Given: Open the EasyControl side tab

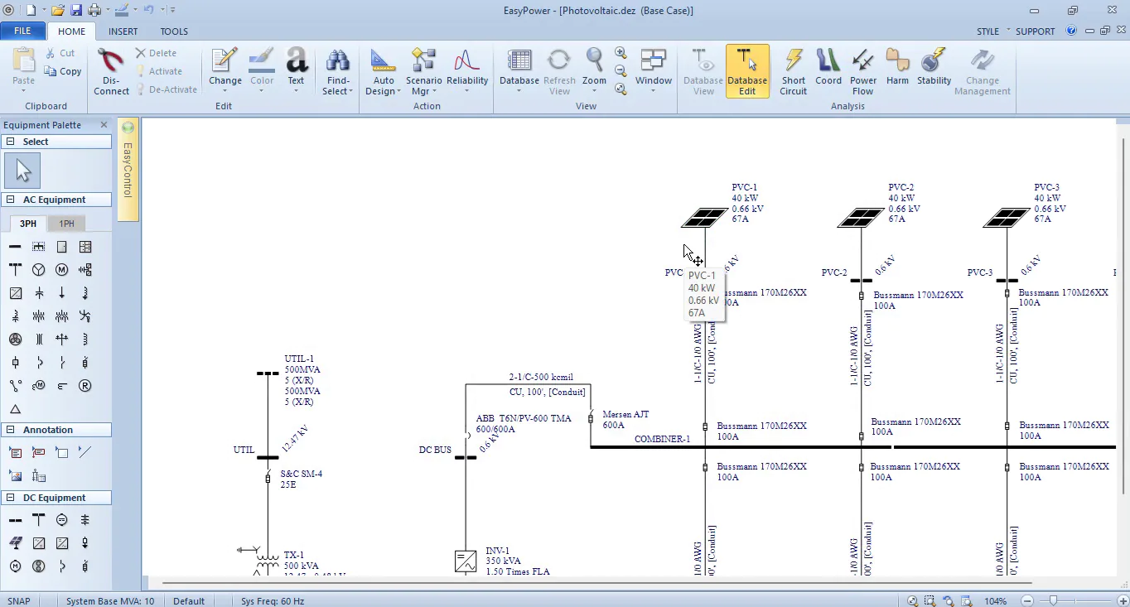Looking at the screenshot, I should coord(128,170).
